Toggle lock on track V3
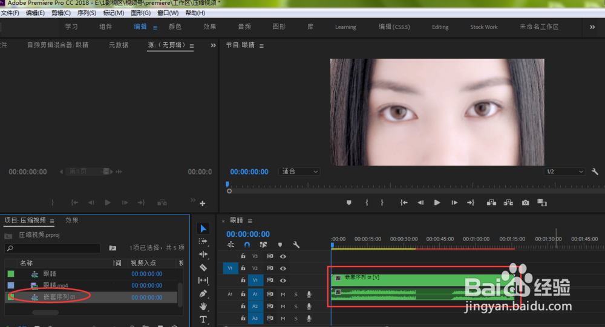Viewport: 605px width, 327px height. (243, 256)
